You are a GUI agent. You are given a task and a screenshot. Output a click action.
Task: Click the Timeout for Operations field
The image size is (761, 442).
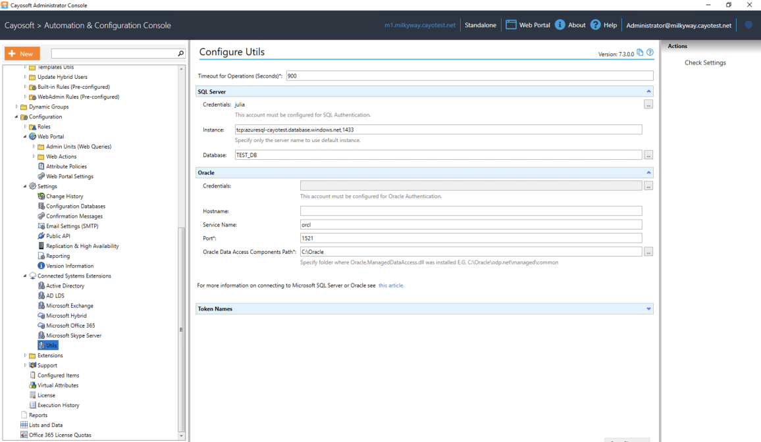click(469, 76)
